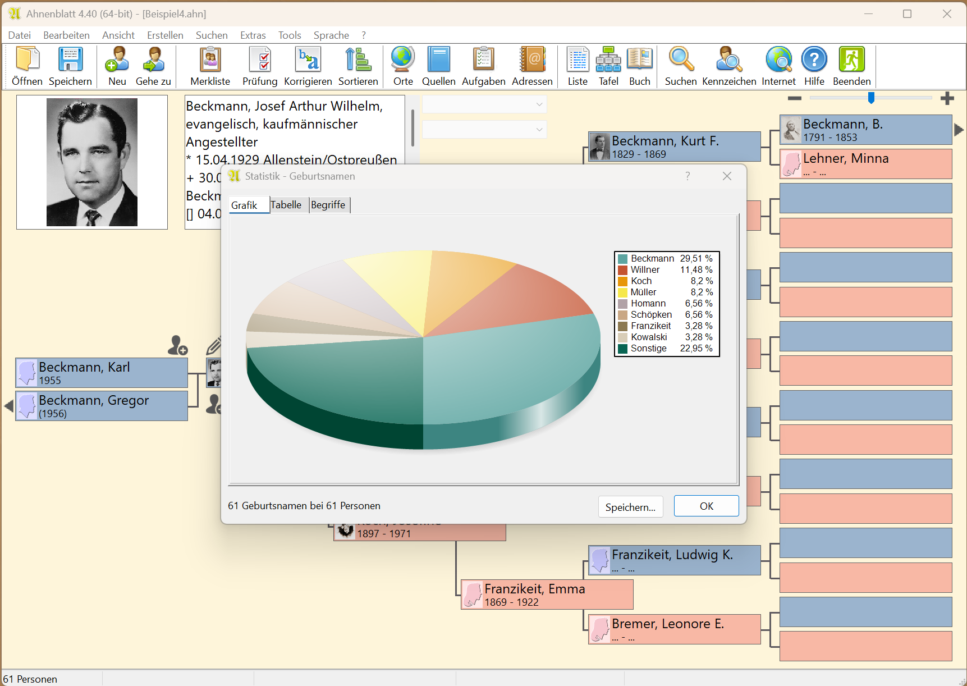Screen dimensions: 967x686
Task: Open the Extras menu
Action: click(x=253, y=35)
